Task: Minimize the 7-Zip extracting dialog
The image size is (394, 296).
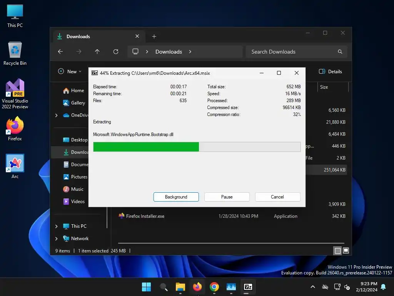Action: point(262,73)
